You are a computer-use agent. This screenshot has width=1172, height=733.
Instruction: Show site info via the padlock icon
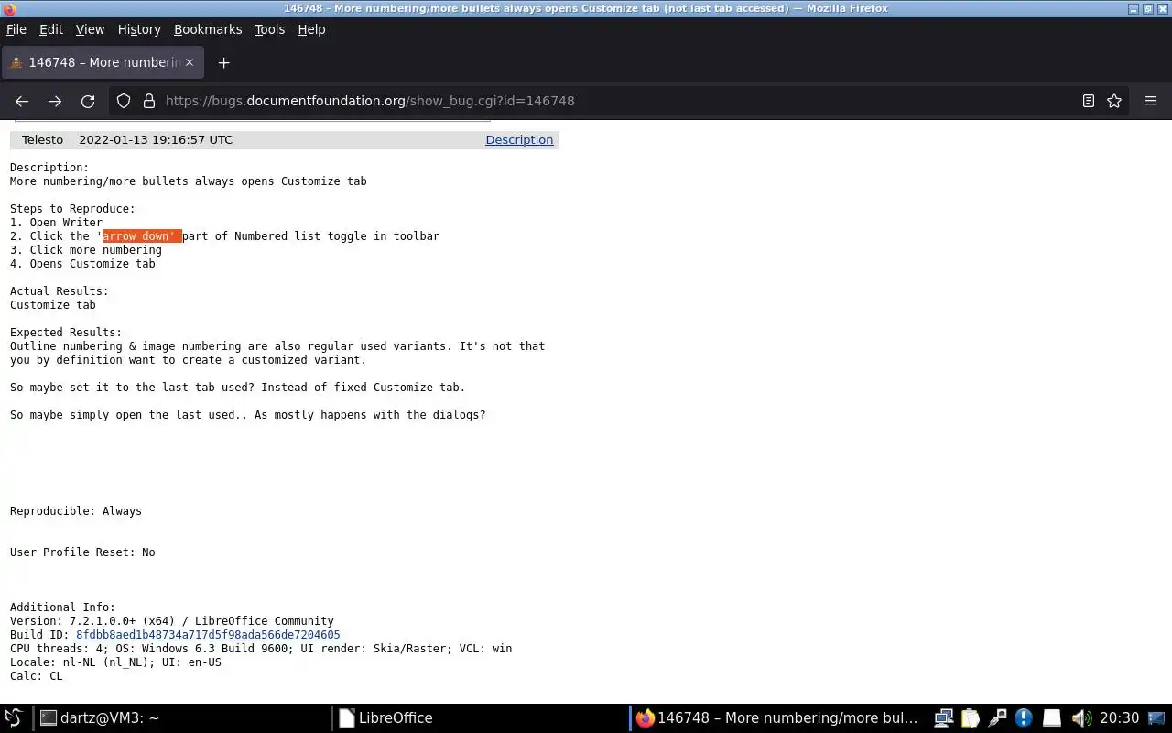pos(149,101)
